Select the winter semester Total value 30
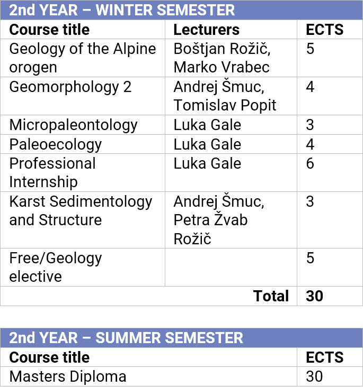 314,296
